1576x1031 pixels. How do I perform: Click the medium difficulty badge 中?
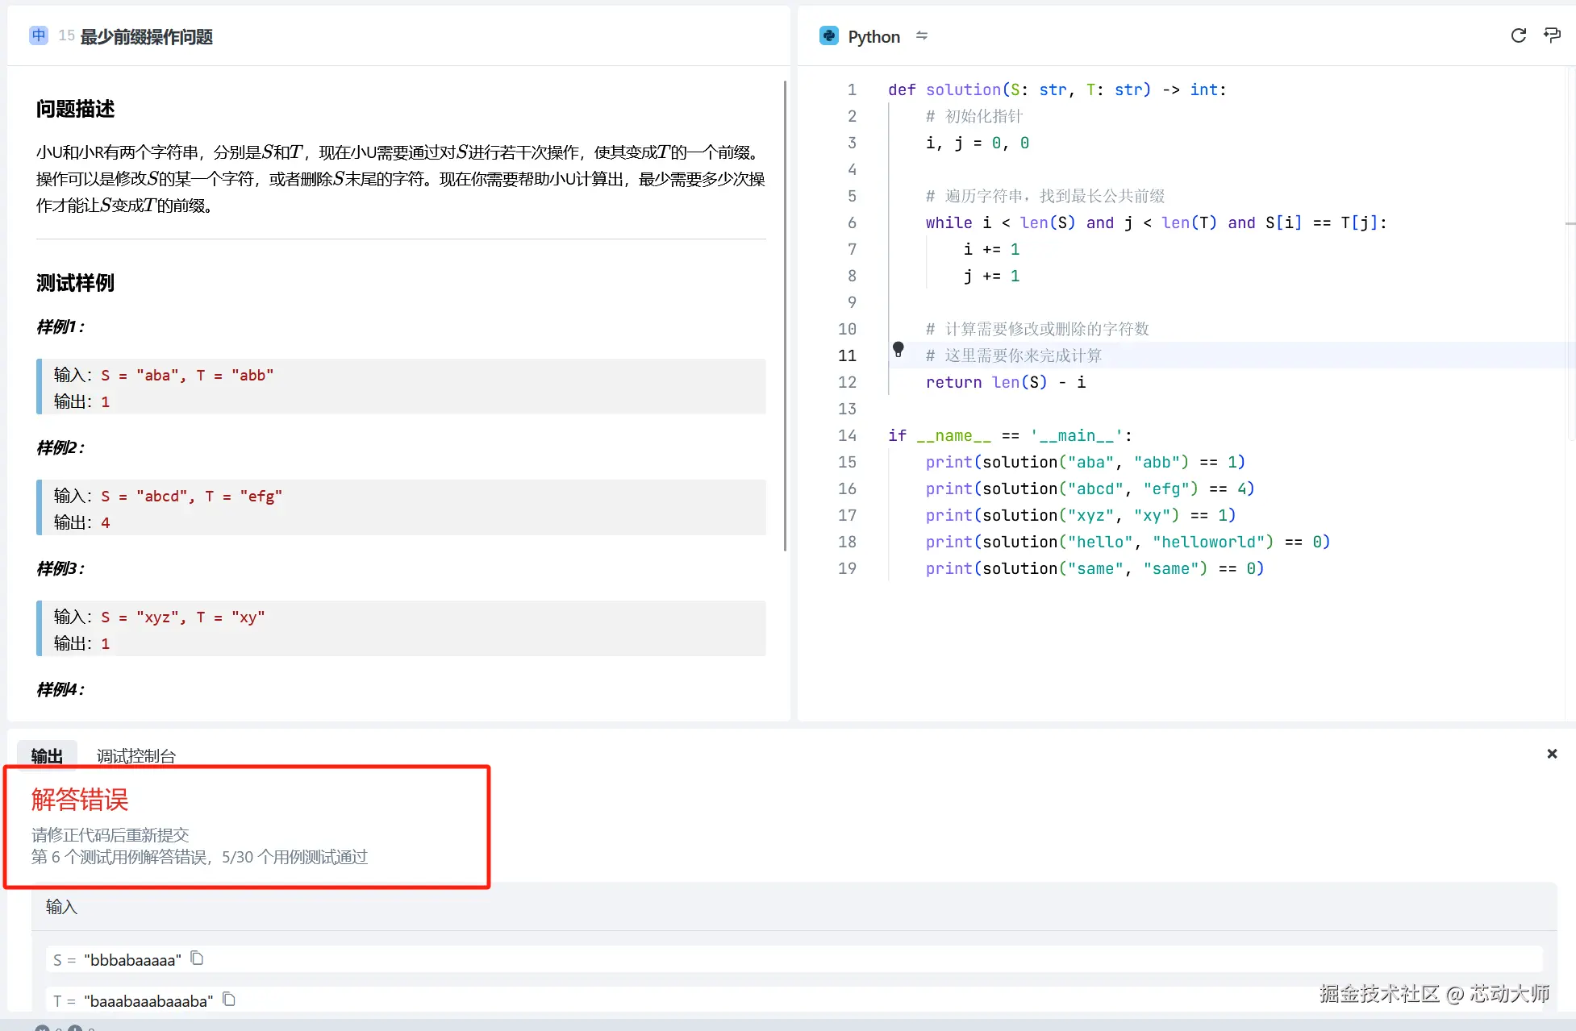point(39,35)
